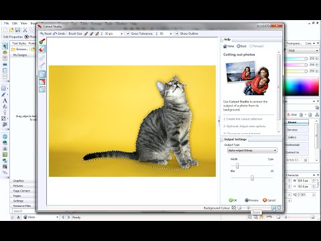Click the Blur slider handle
The height and width of the screenshot is (241, 321).
252,177
